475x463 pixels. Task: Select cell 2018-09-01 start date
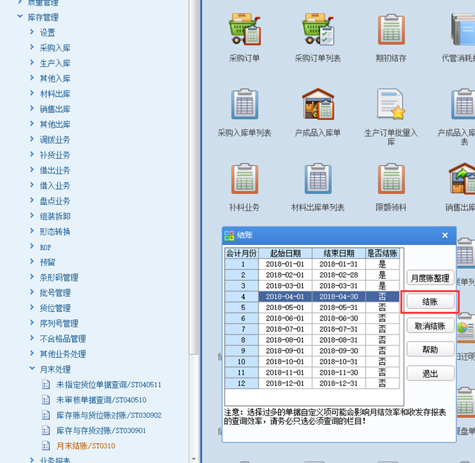pyautogui.click(x=285, y=351)
